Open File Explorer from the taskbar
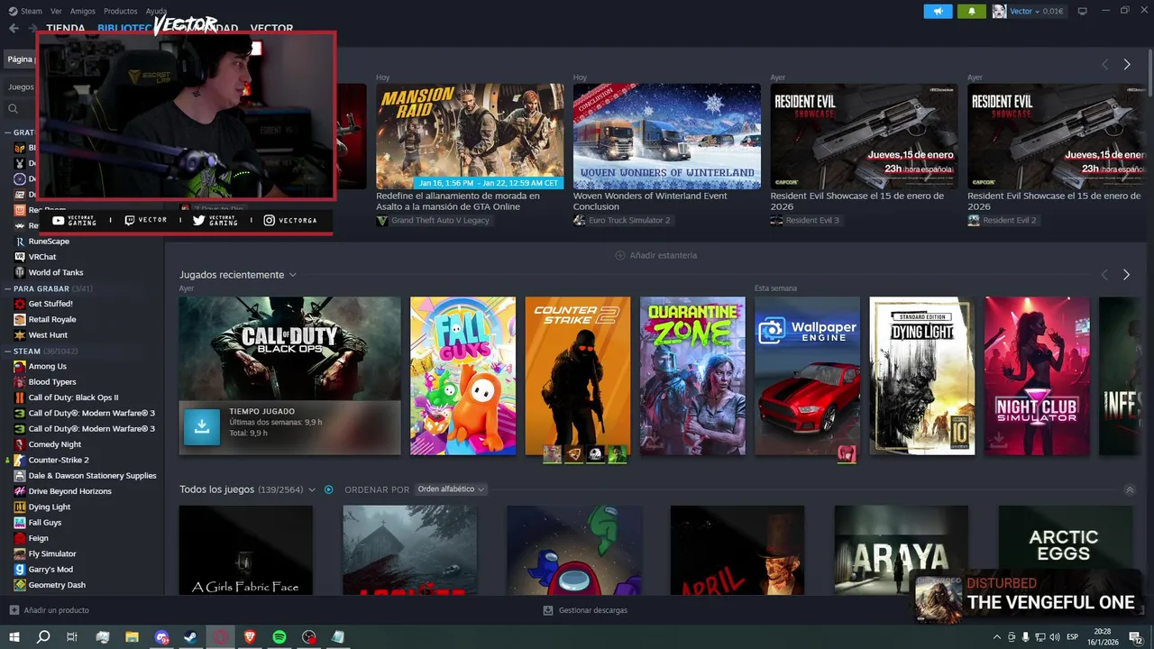This screenshot has width=1154, height=649. (x=133, y=636)
